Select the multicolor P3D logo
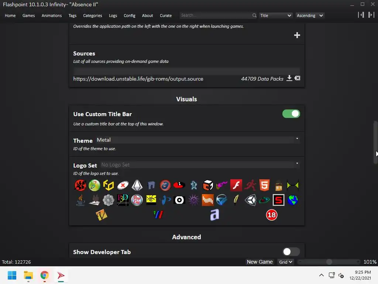 click(123, 200)
